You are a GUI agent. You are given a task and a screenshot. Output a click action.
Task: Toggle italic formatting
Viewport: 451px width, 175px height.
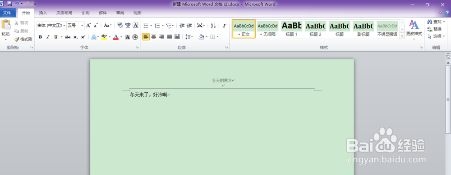pos(48,37)
